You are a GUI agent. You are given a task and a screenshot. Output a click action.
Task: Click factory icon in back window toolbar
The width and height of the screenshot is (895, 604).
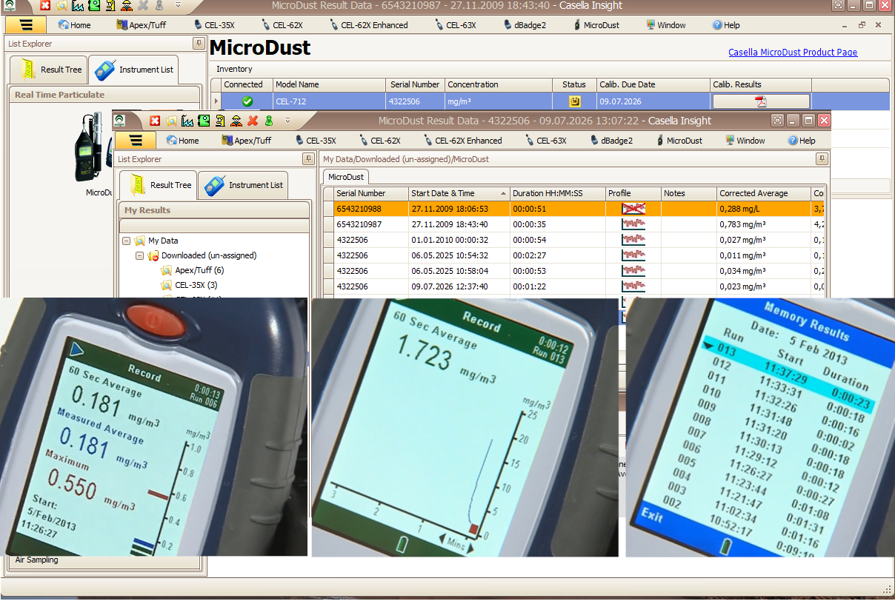coord(78,6)
